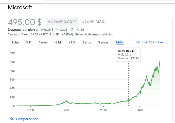Viewport: 175px width, 123px height.
Task: Choose the "6 M" time range
Action: coord(58,42)
